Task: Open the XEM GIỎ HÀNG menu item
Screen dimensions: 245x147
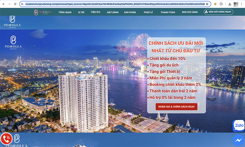Action: click(190, 12)
